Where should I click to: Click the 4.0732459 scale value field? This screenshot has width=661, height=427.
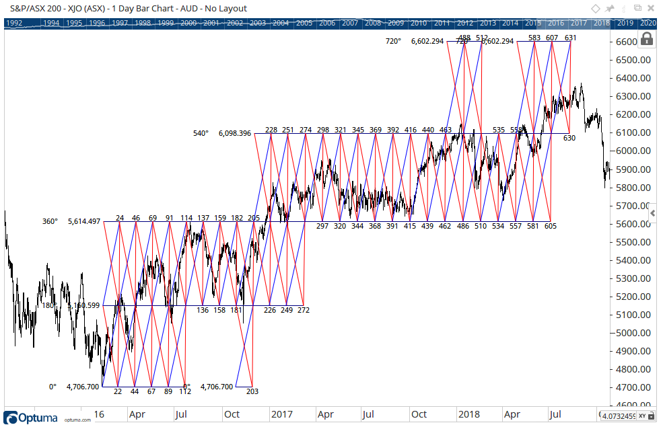click(619, 416)
